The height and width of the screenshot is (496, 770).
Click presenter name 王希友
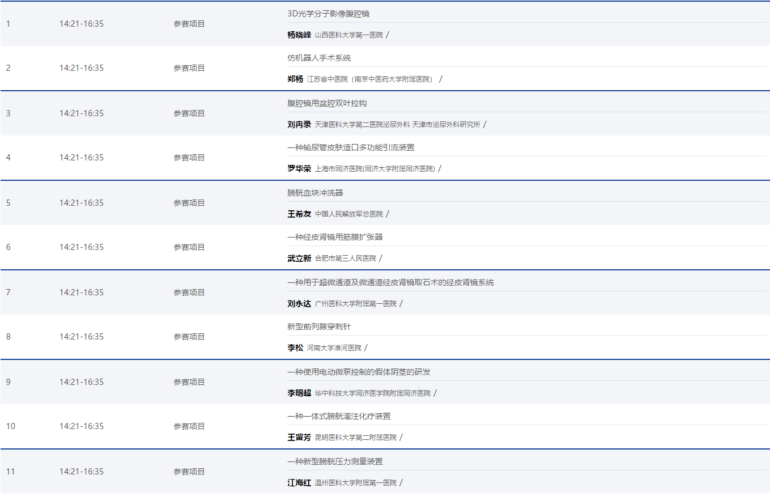coord(299,214)
